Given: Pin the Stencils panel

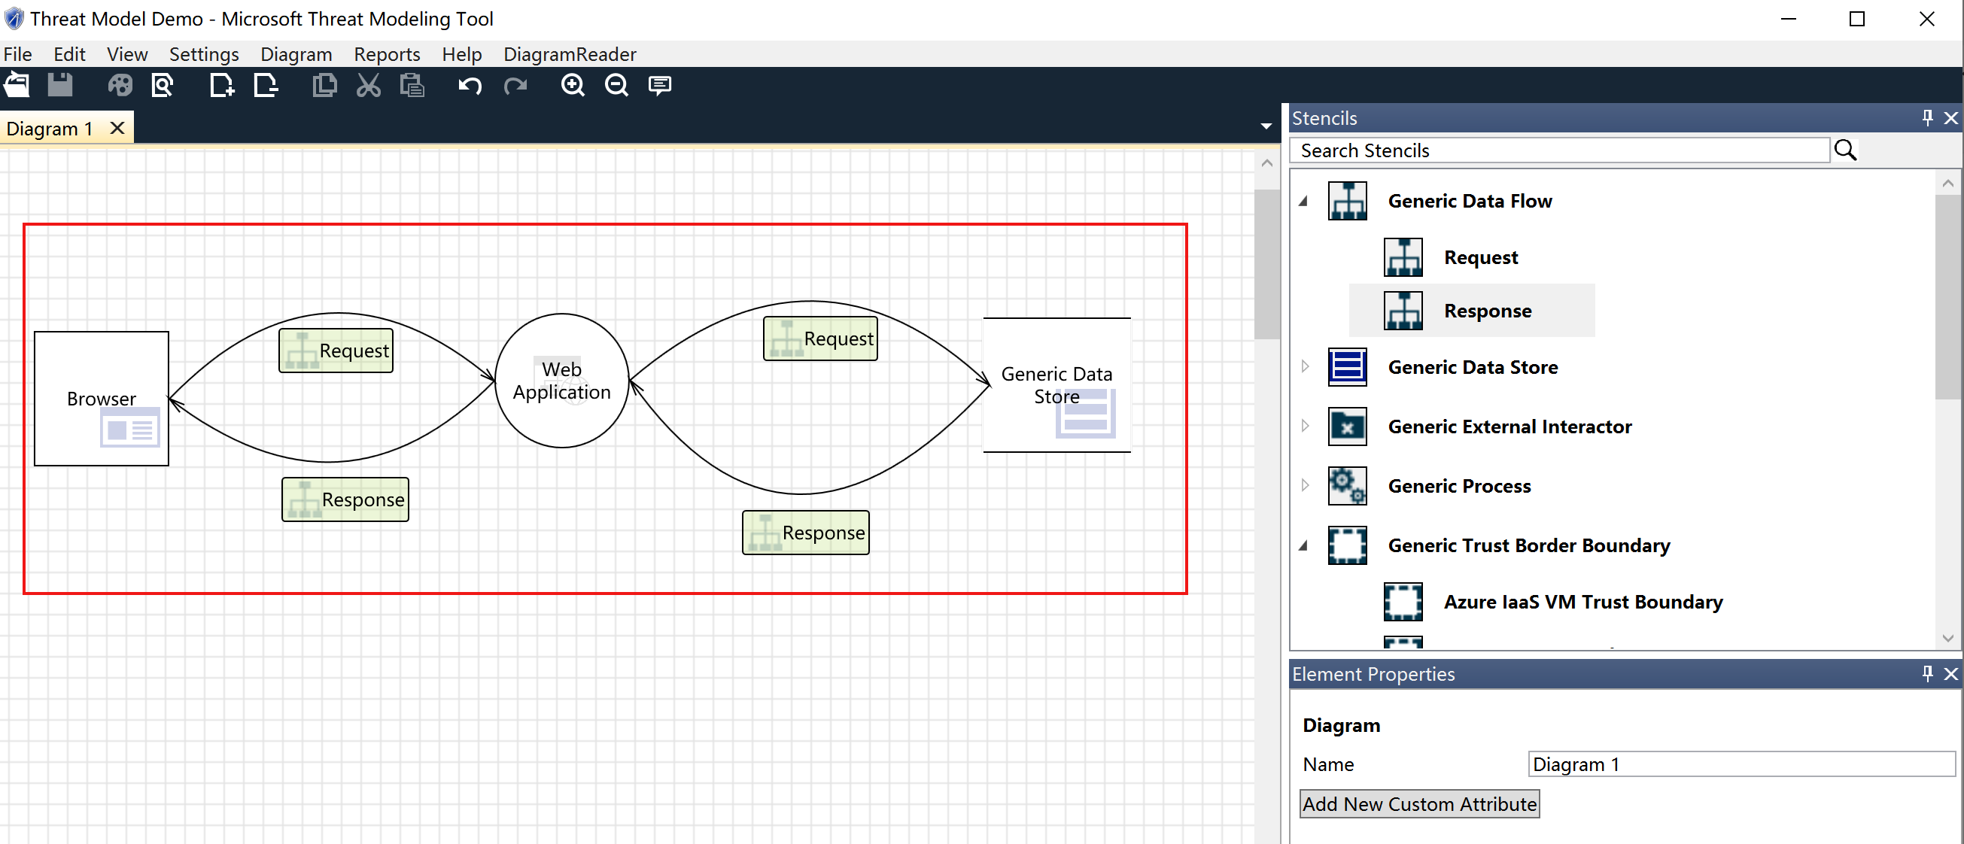Looking at the screenshot, I should 1926,118.
